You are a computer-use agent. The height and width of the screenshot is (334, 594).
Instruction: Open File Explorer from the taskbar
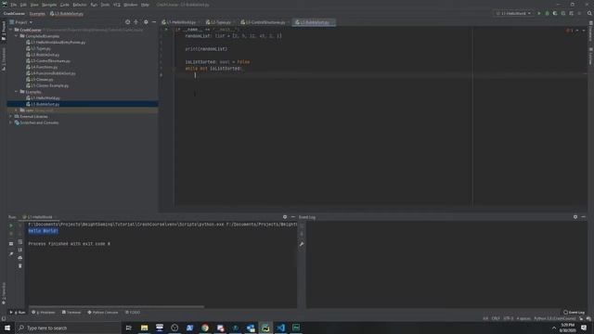pos(145,328)
